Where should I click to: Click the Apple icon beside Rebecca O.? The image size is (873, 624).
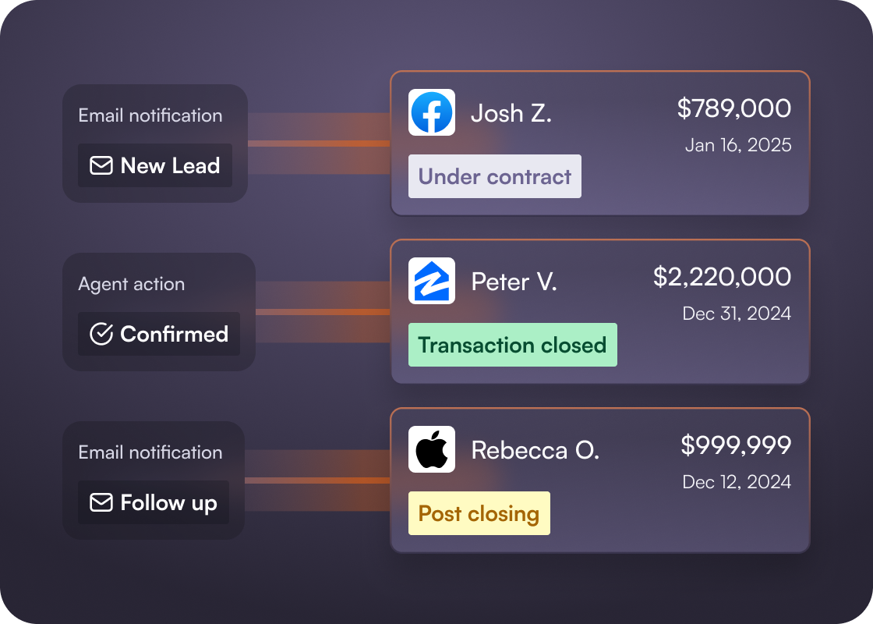click(x=432, y=449)
